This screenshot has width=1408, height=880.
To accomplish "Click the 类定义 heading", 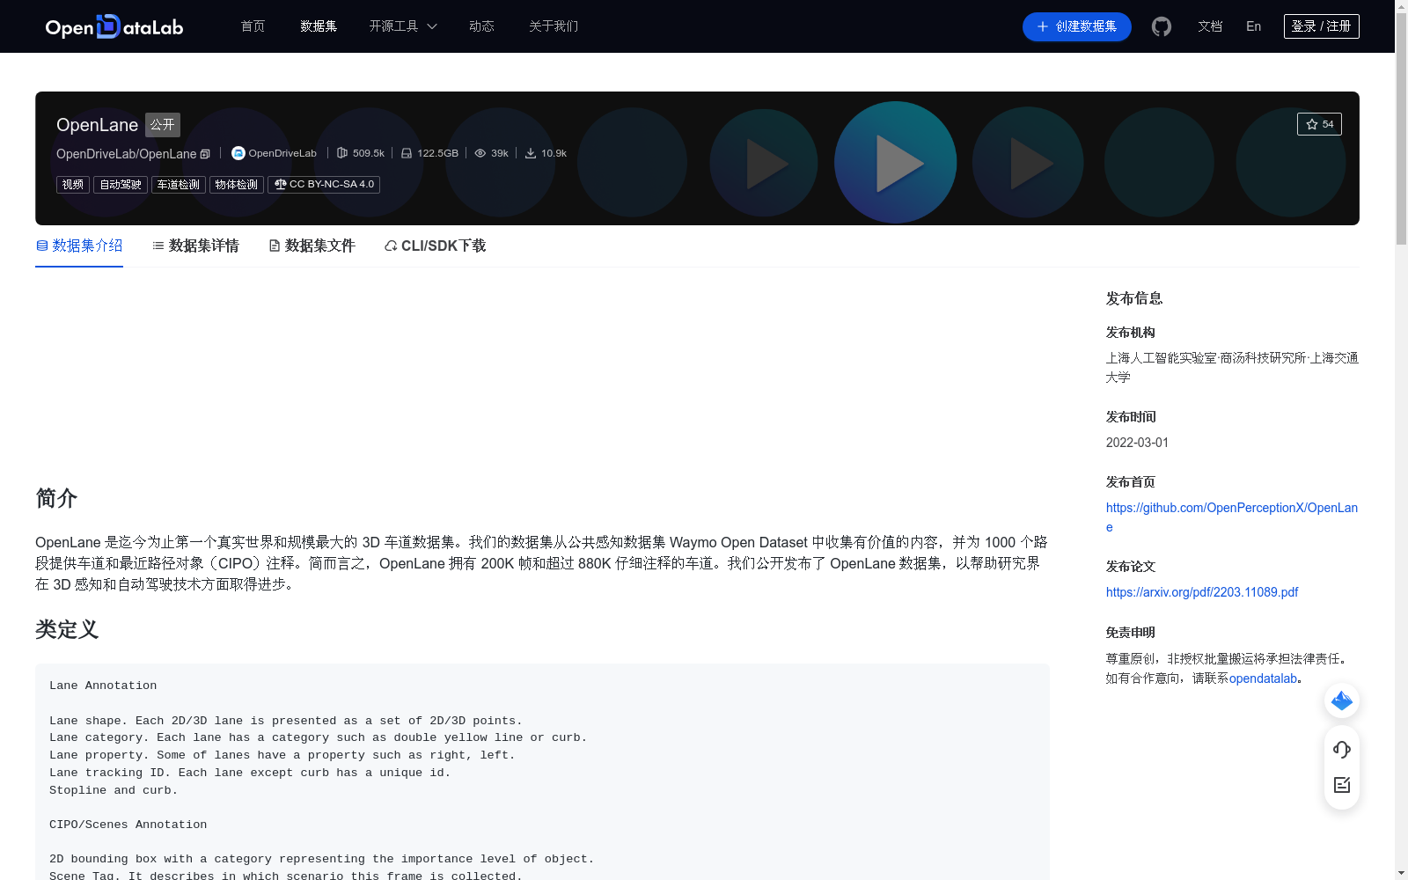I will (x=67, y=629).
